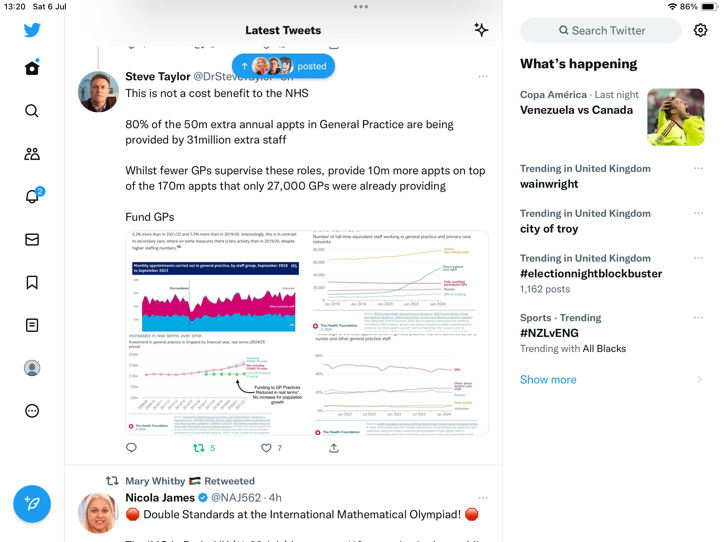The image size is (722, 542).
Task: Open more options for wainwright trend
Action: 698,168
